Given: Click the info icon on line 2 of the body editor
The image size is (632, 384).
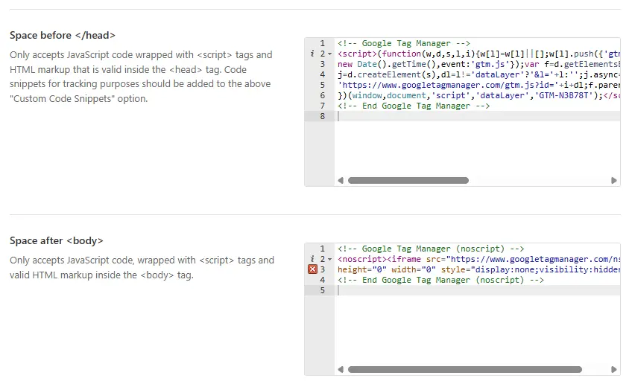Looking at the screenshot, I should click(312, 259).
